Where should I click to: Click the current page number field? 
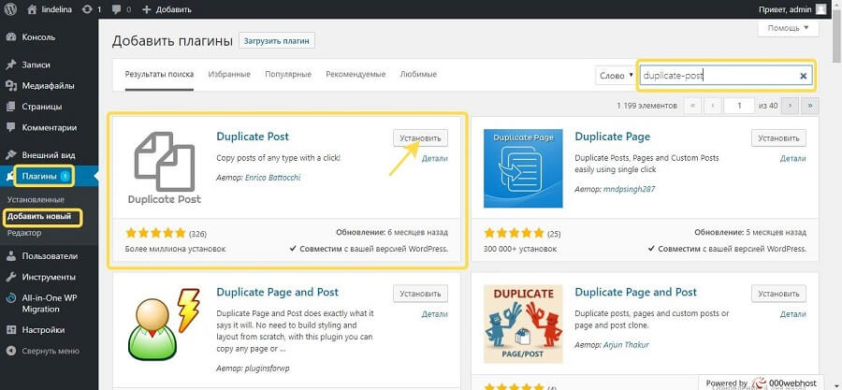(739, 106)
